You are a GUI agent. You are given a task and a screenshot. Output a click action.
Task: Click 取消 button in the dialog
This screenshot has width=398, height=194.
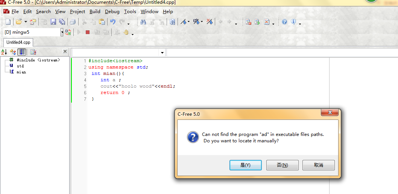point(319,165)
